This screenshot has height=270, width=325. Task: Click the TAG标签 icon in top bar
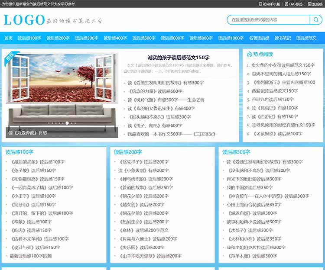pos(286,4)
